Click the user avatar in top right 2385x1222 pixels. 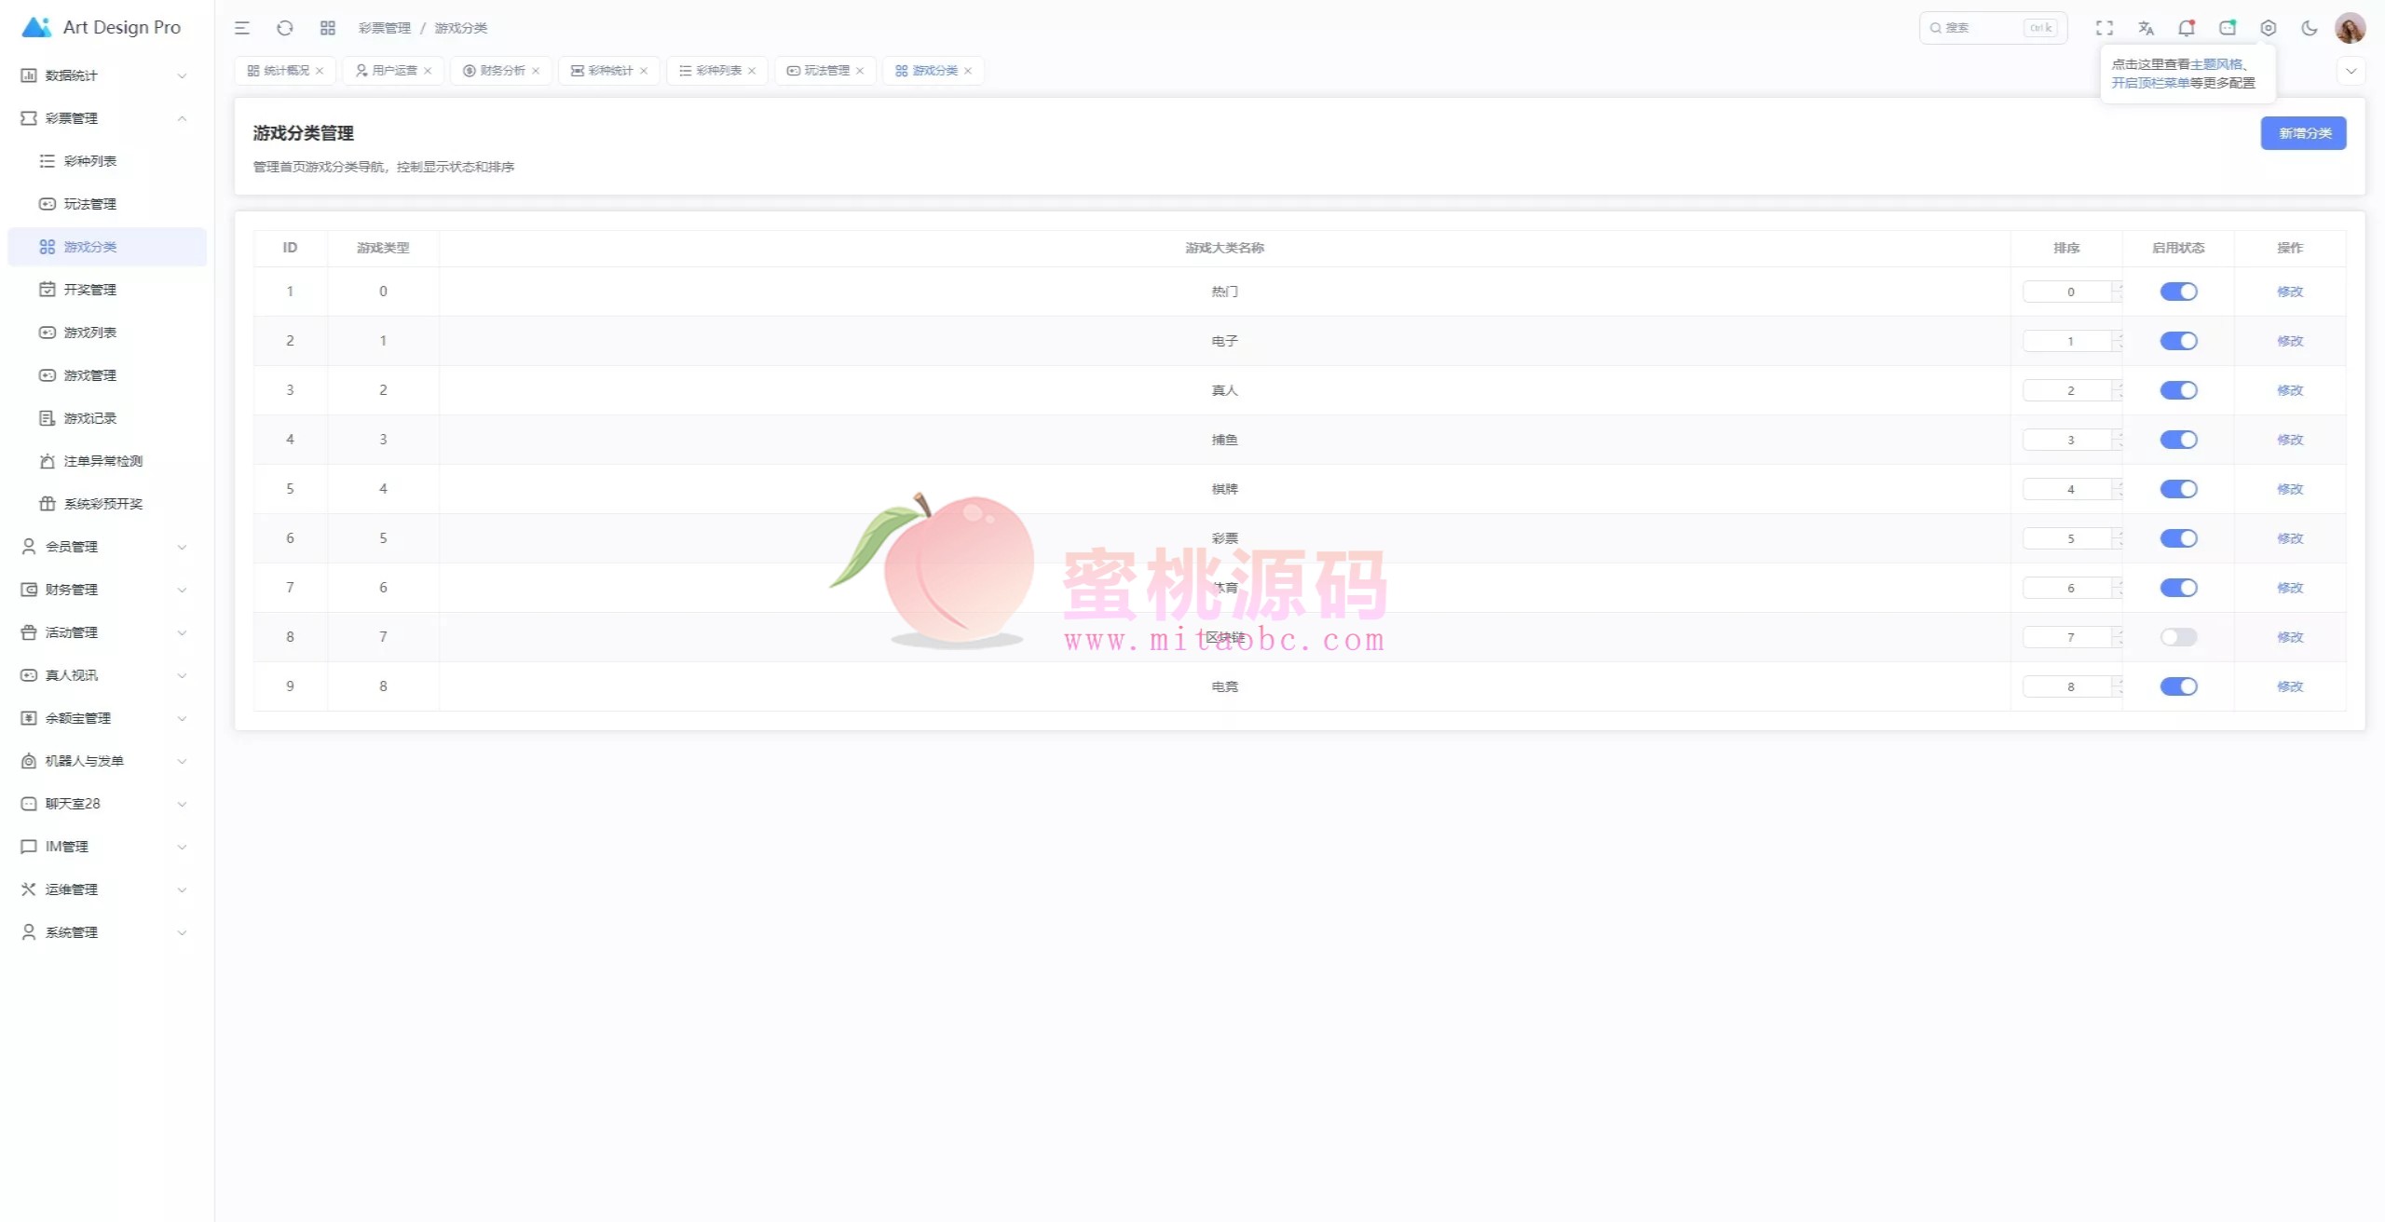tap(2350, 28)
